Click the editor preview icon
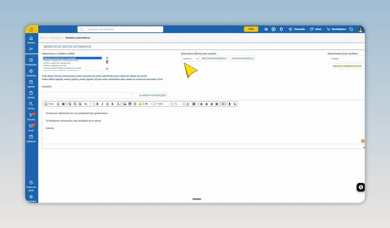The image size is (390, 228). (x=58, y=104)
